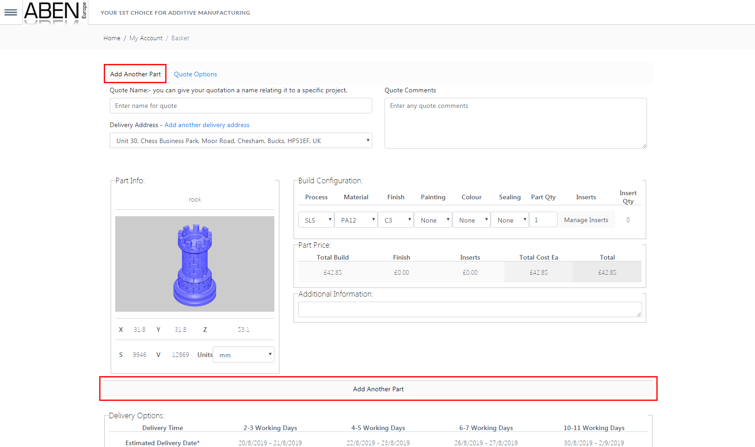Viewport: 755px width, 447px height.
Task: Click the Manage Inserts button
Action: (x=586, y=220)
